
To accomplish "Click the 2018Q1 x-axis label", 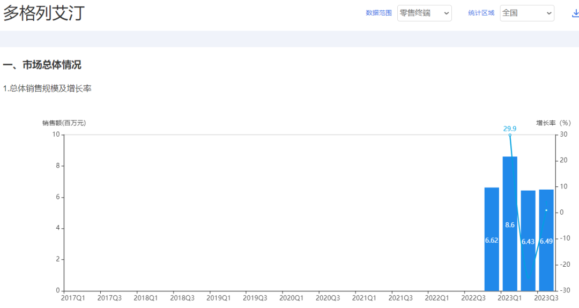I will coord(146,298).
